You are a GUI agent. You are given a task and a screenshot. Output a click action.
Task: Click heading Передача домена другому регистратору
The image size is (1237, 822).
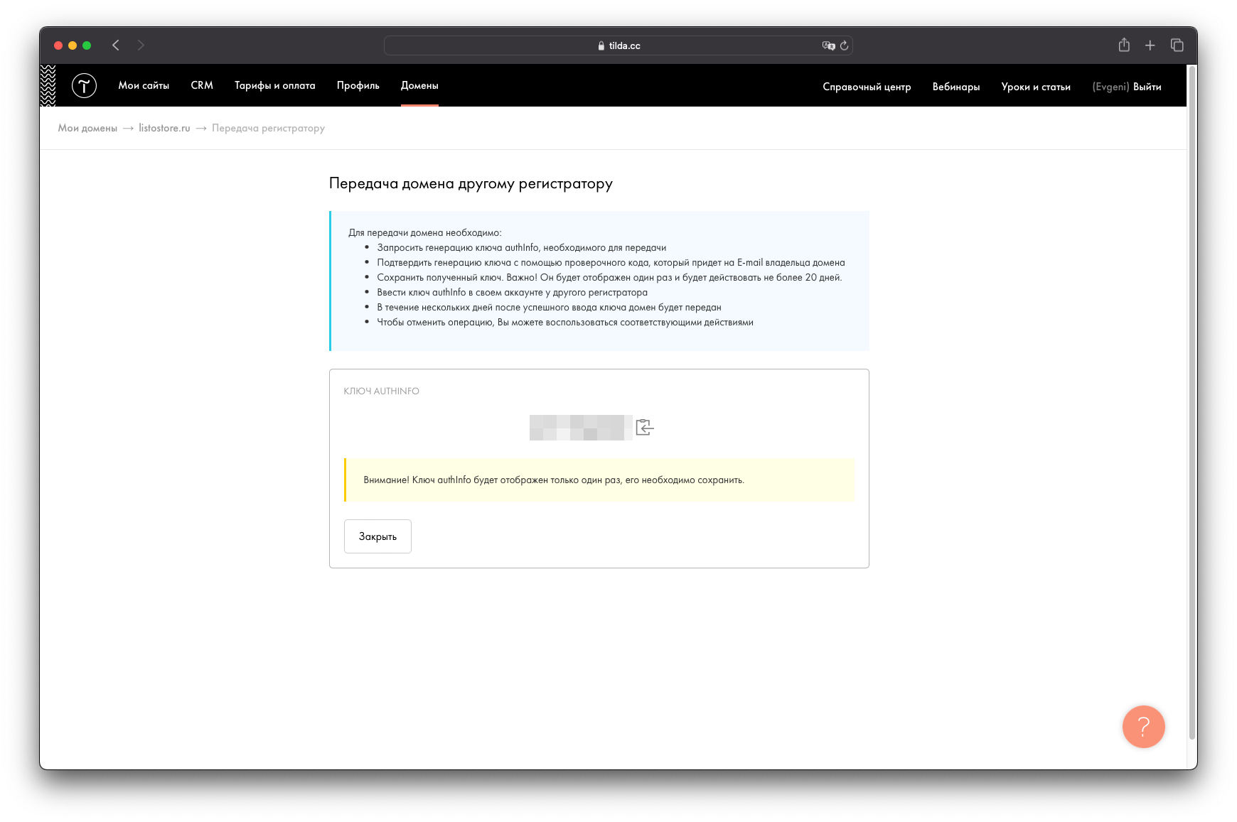471,183
